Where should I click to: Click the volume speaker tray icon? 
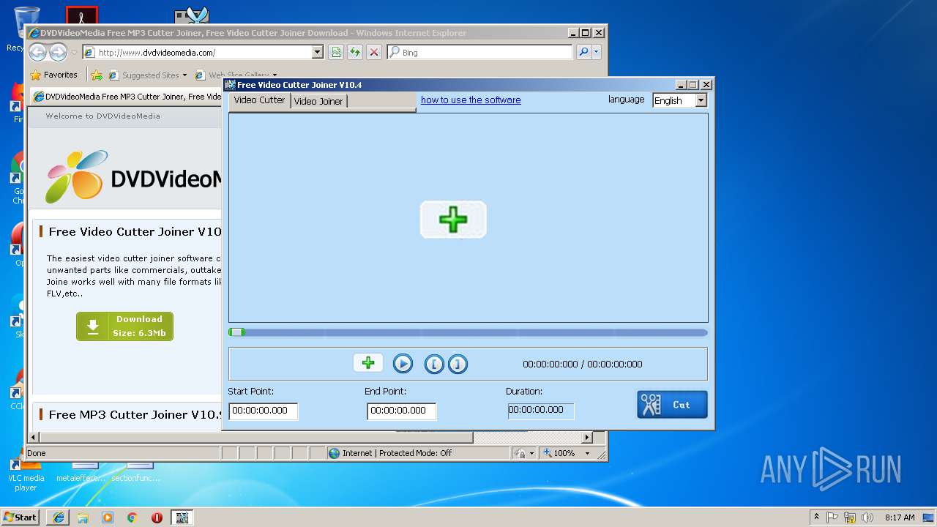point(867,517)
